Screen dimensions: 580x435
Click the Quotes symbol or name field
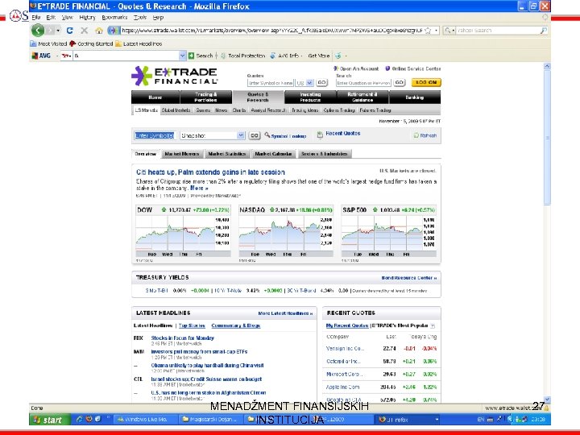click(x=271, y=83)
